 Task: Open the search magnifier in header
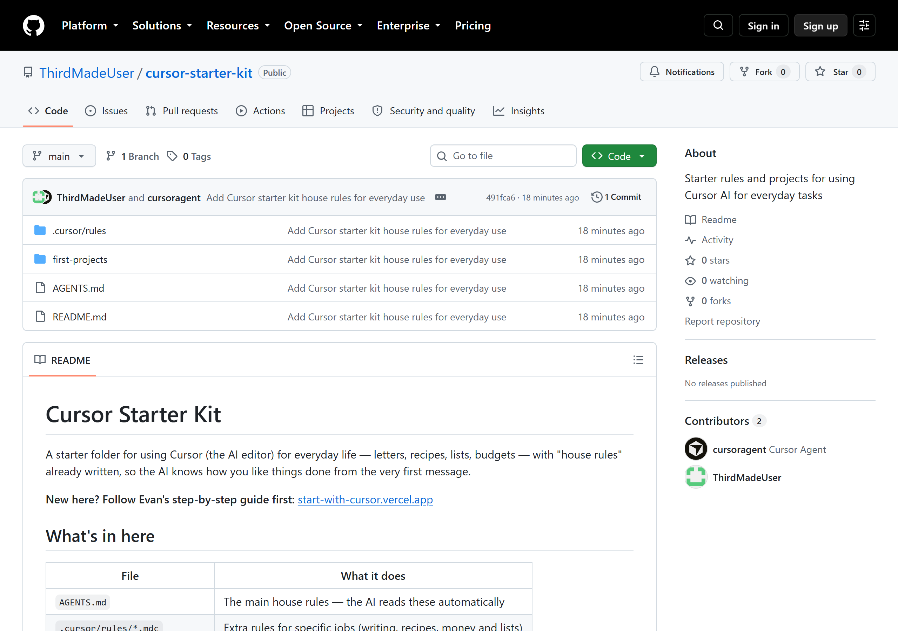718,25
